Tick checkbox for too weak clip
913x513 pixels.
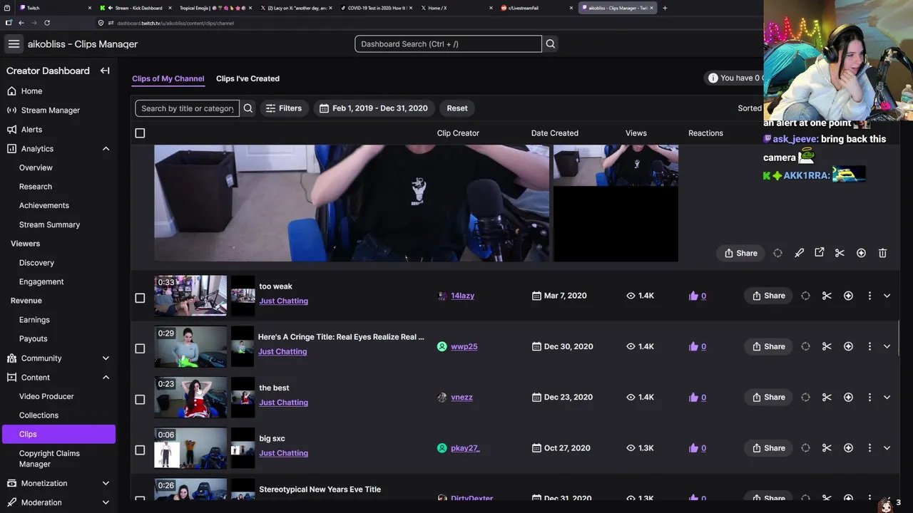(140, 298)
